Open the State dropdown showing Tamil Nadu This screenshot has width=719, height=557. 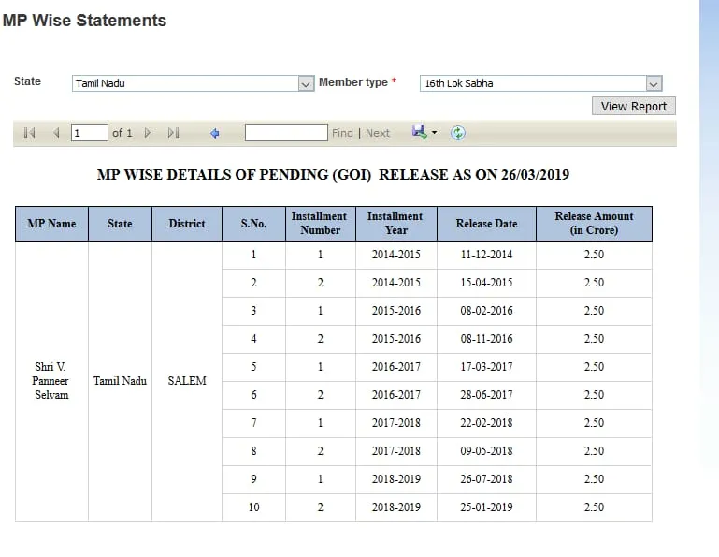pyautogui.click(x=193, y=83)
